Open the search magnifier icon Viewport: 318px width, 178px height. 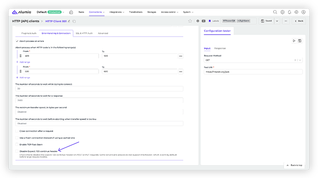click(x=275, y=12)
